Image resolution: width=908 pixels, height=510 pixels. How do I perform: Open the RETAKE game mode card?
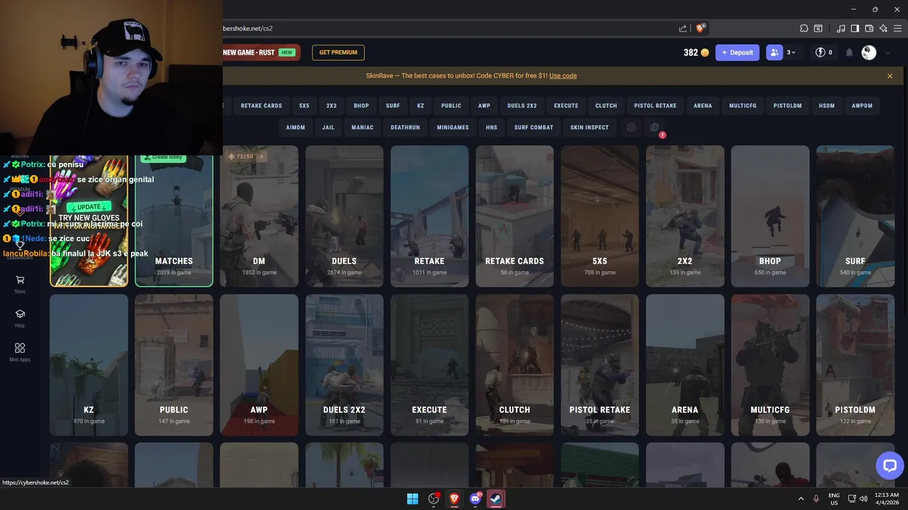[429, 216]
